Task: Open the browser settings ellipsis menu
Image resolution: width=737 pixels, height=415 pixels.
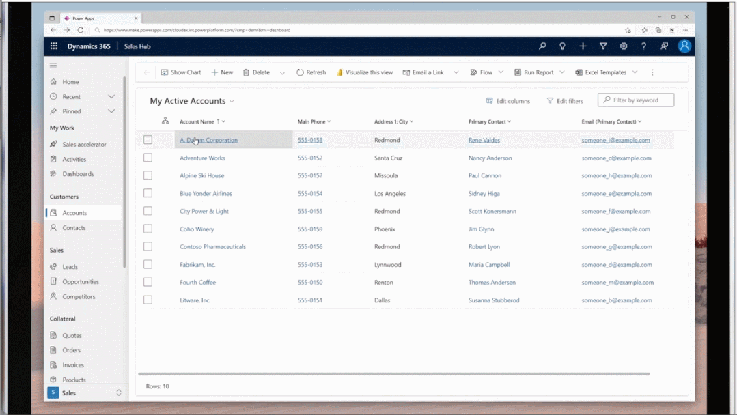Action: point(685,30)
